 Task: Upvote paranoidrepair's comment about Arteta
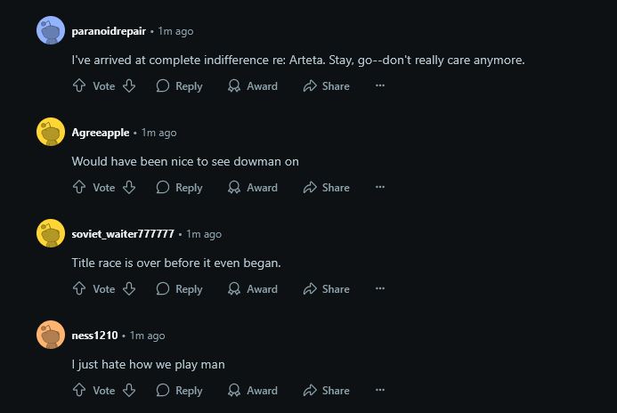point(79,85)
